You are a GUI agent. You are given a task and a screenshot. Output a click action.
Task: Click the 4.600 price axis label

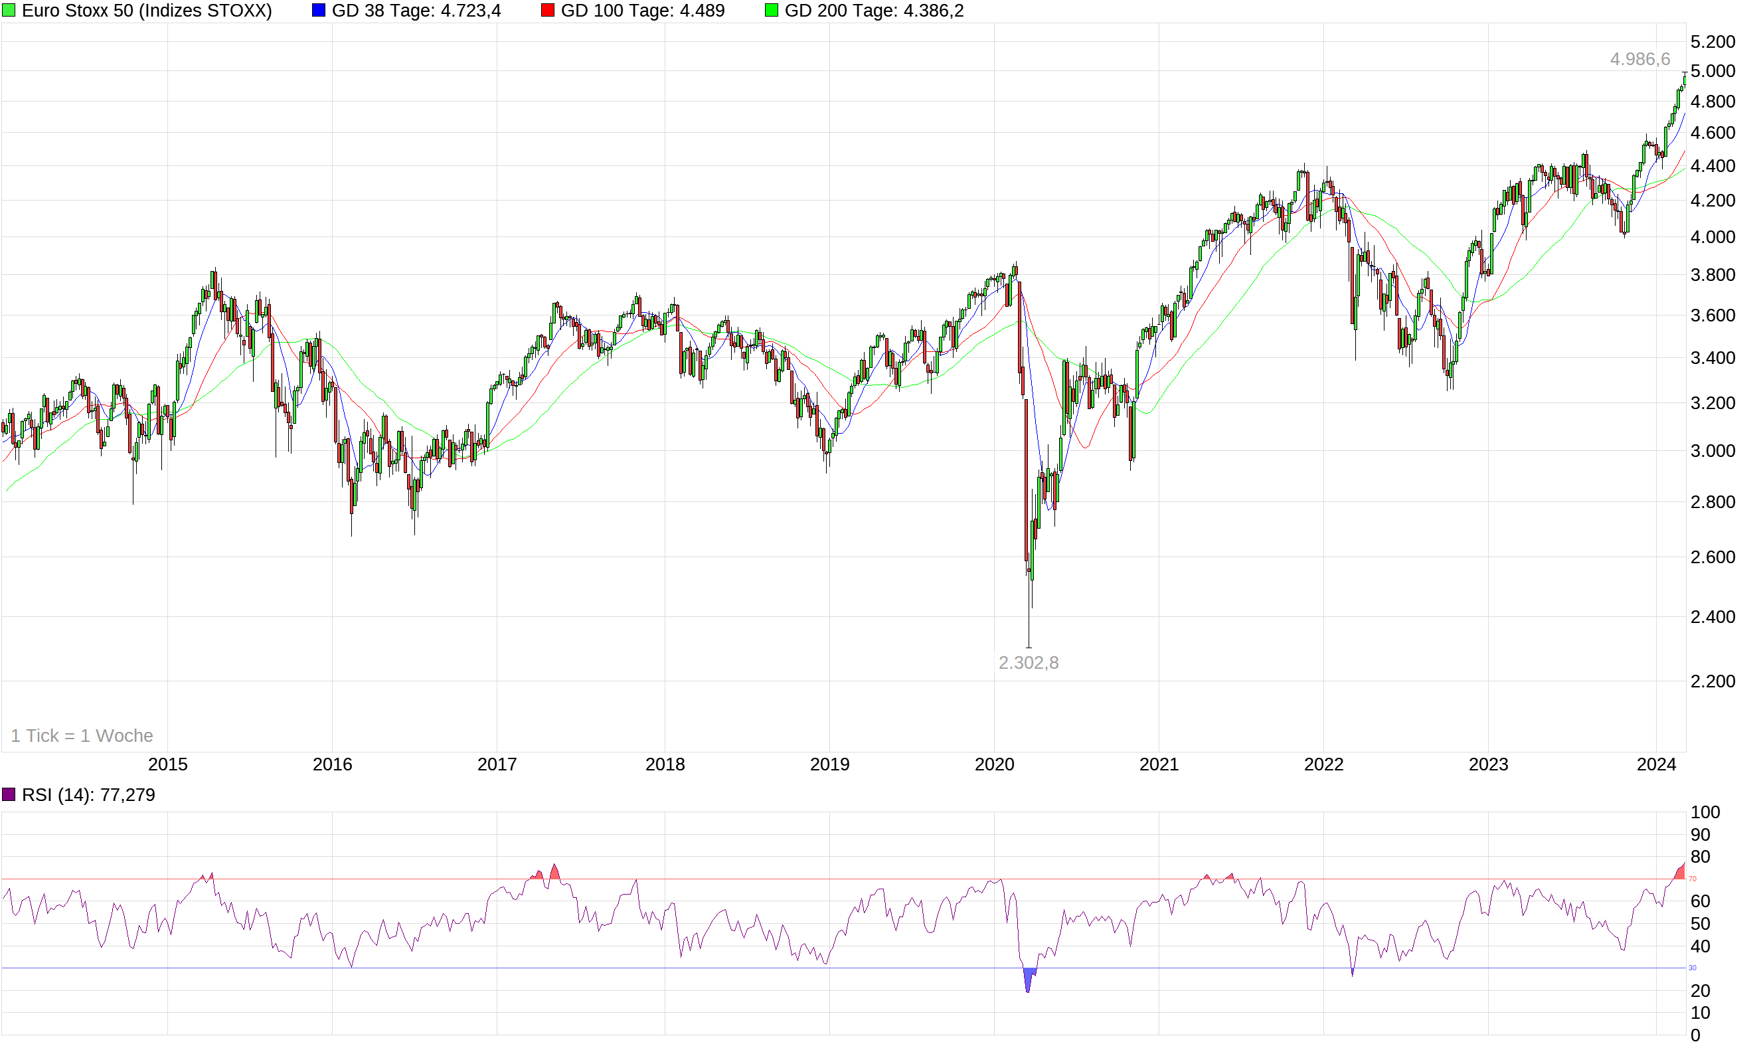pos(1713,133)
